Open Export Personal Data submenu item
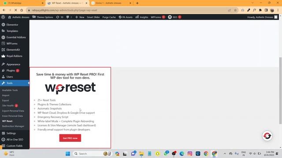Screen dimensions: 282x158 [x=13, y=111]
